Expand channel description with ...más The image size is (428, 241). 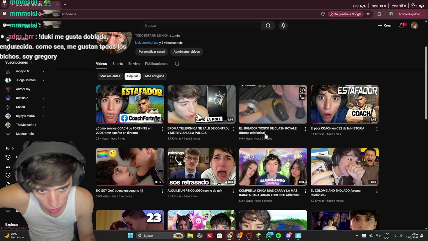[x=176, y=35]
